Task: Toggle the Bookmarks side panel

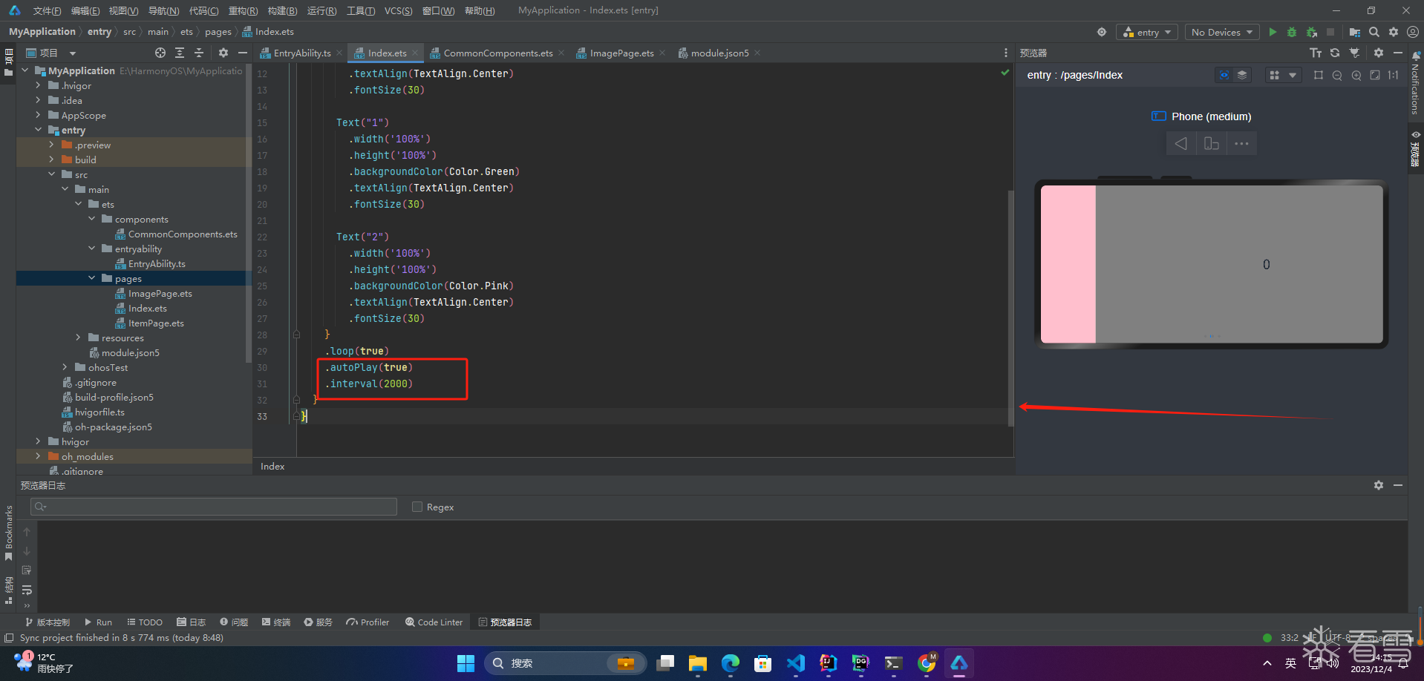Action: [x=8, y=533]
